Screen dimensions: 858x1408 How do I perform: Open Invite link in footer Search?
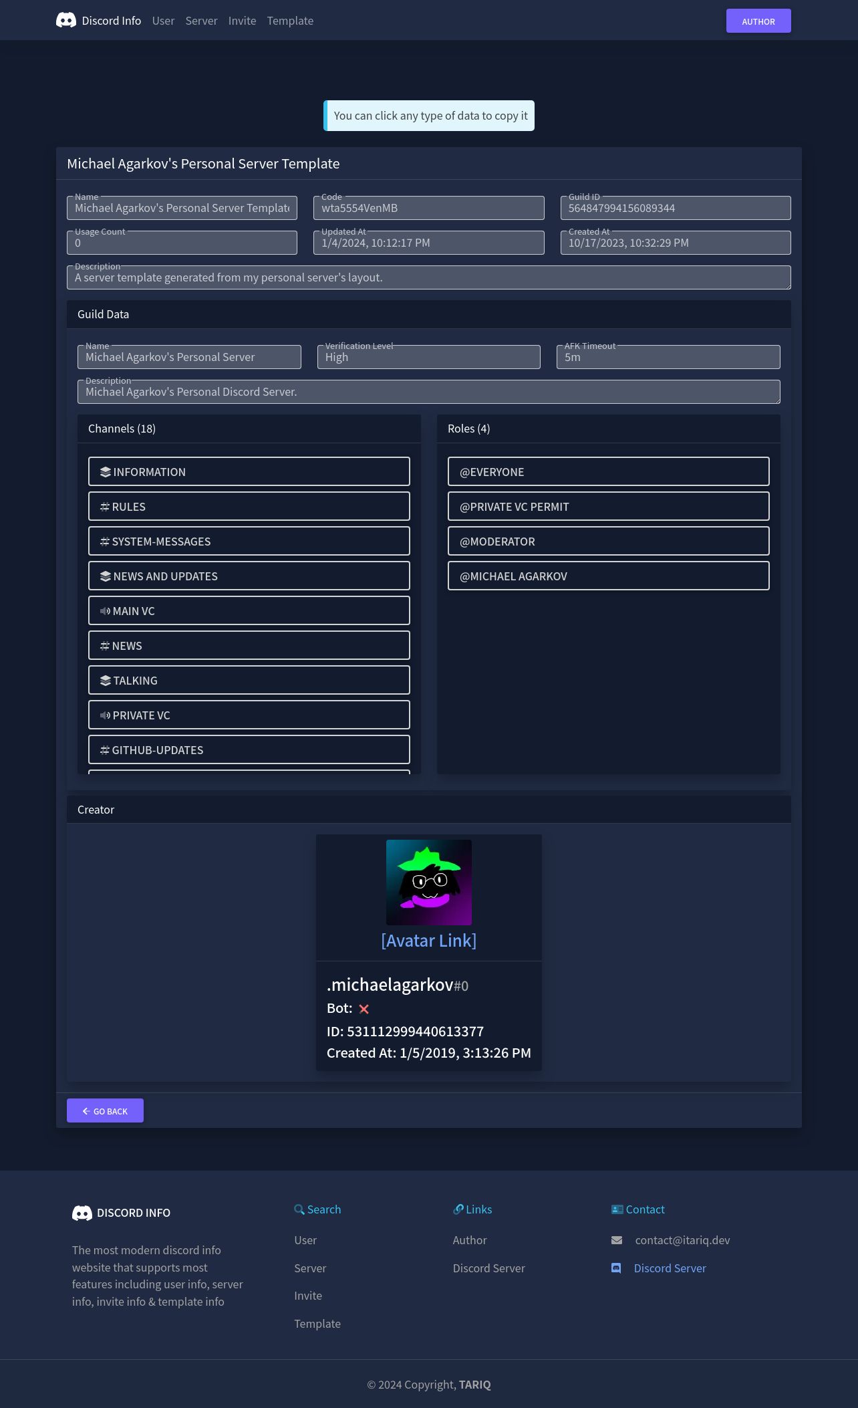[308, 1296]
